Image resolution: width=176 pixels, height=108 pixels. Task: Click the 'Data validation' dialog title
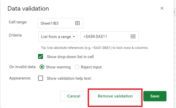(28, 8)
